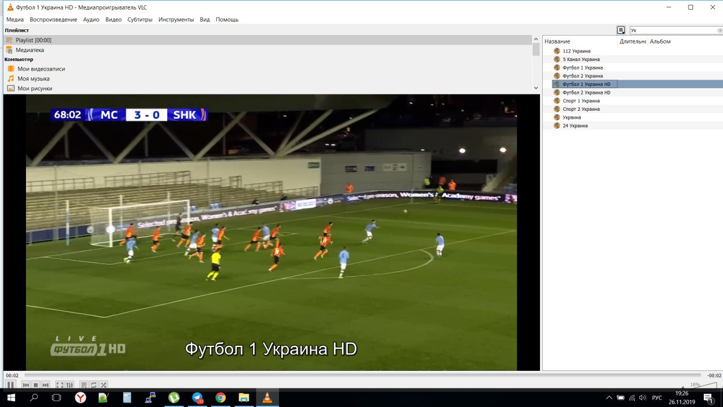723x407 pixels.
Task: Toggle loop repeat mode
Action: pos(94,385)
